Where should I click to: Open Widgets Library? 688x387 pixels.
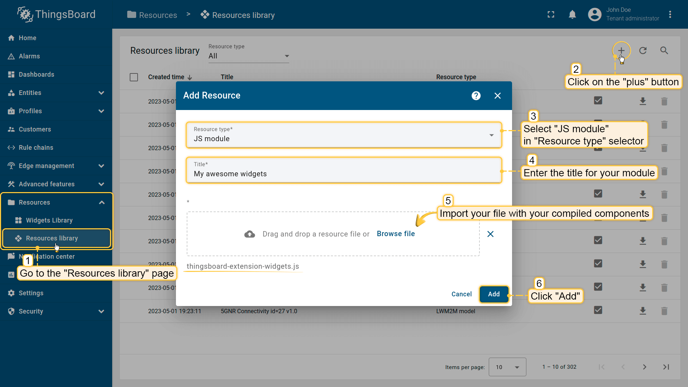pyautogui.click(x=56, y=220)
